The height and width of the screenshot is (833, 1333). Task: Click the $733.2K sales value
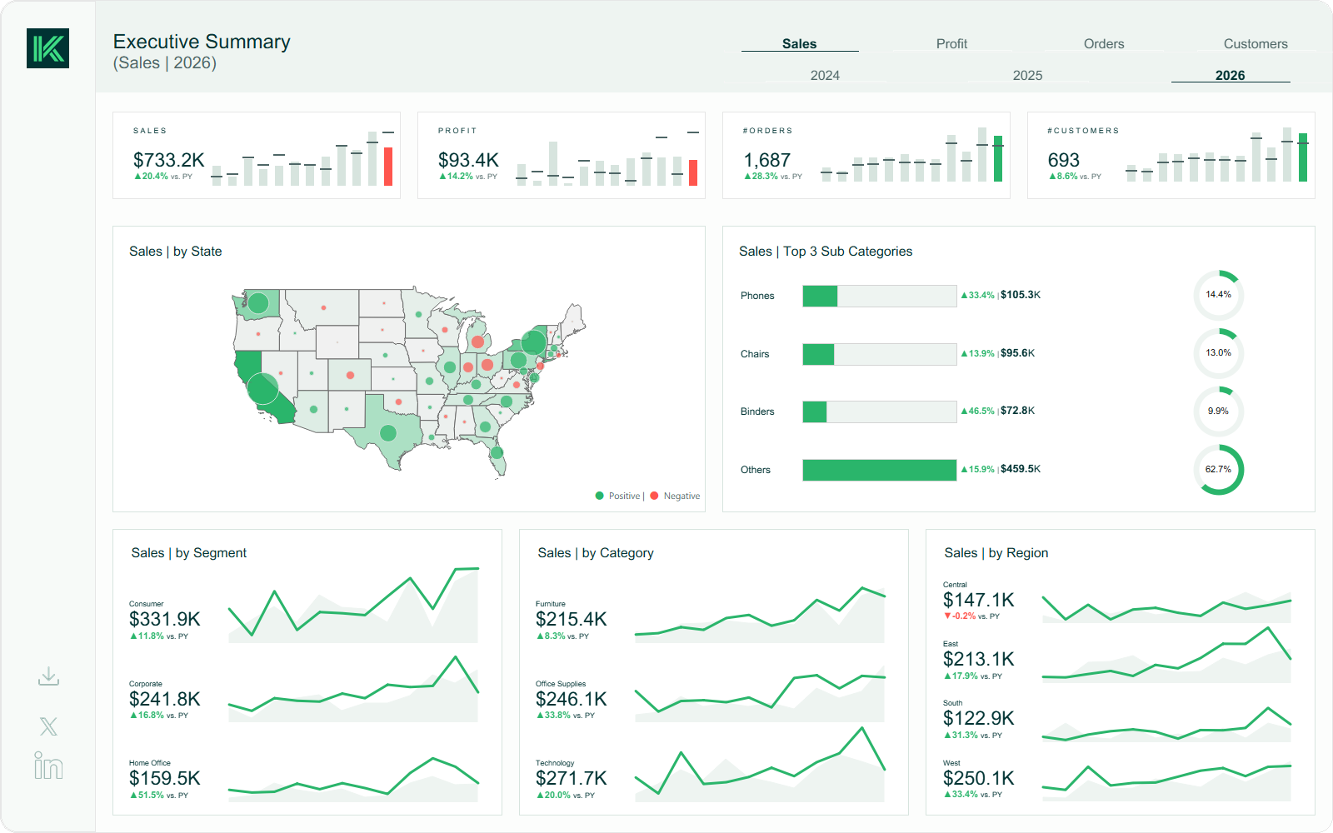[x=169, y=160]
